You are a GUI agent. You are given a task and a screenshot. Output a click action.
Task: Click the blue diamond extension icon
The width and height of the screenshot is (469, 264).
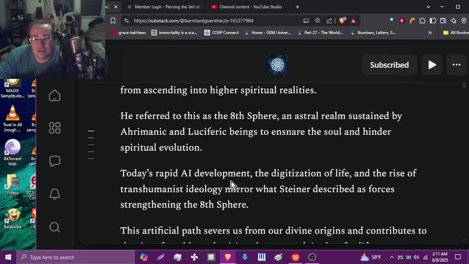pyautogui.click(x=392, y=21)
